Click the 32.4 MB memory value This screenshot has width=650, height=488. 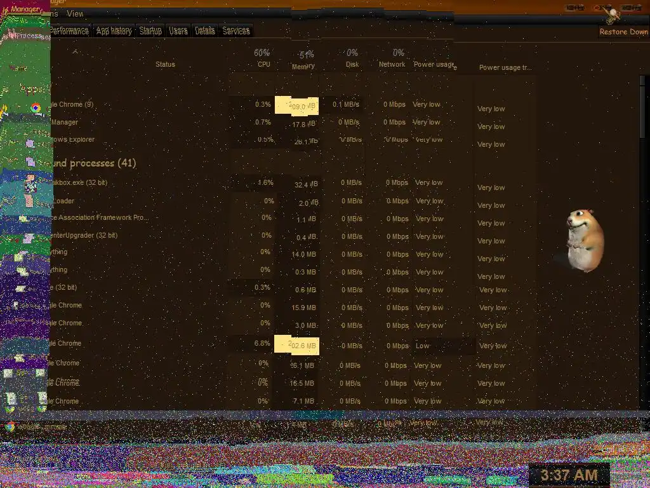[306, 185]
